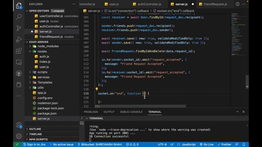Collapse the TERMINAL group header

tap(95, 118)
